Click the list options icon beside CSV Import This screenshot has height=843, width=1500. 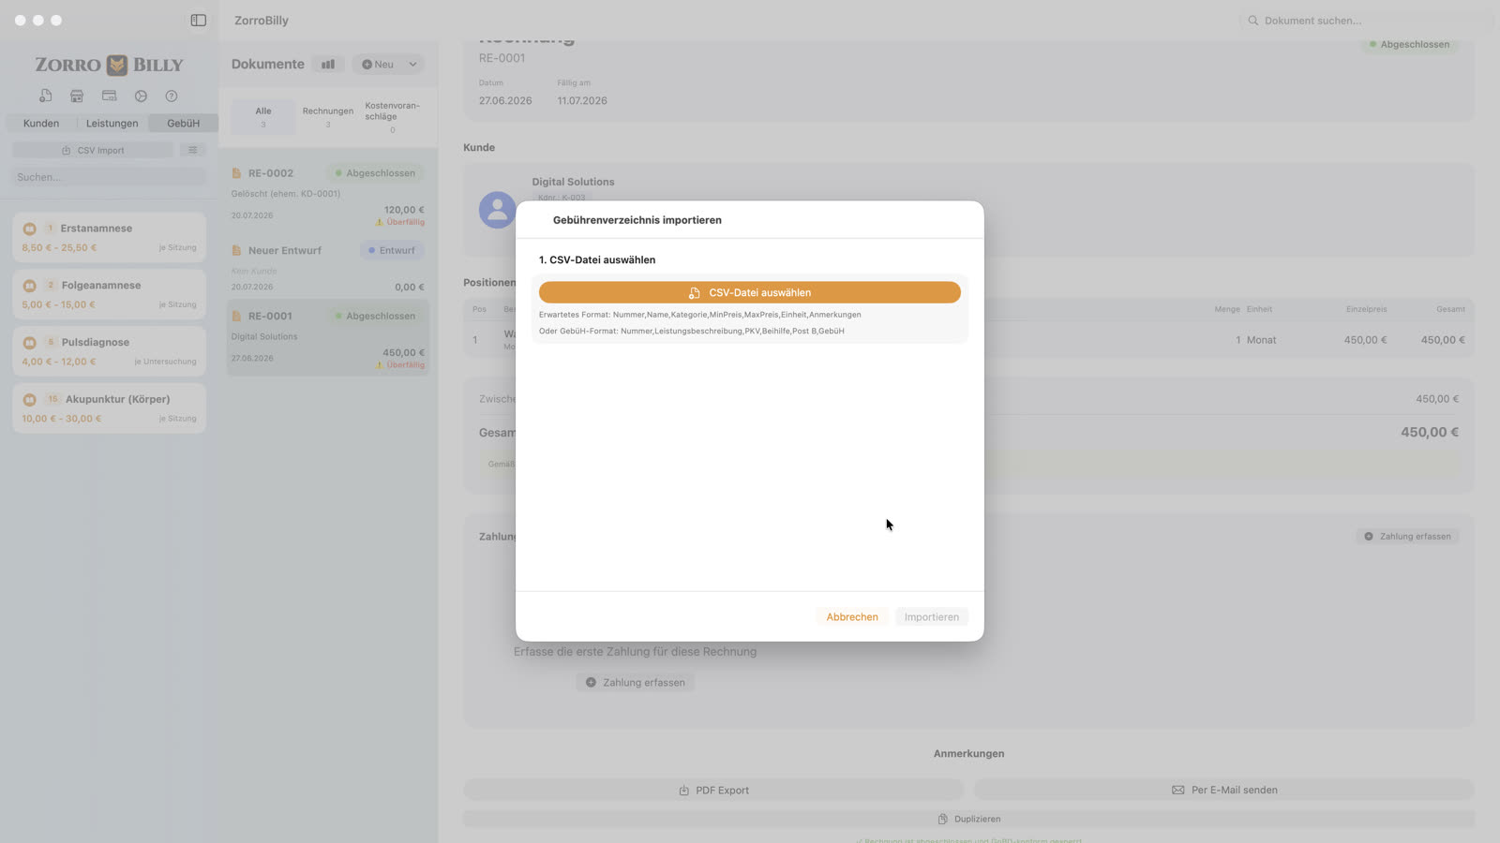click(193, 150)
